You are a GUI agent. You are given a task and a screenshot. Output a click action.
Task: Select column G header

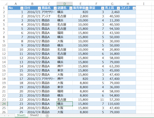[112, 4]
